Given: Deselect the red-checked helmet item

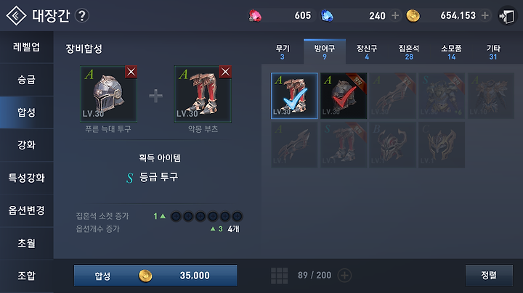Looking at the screenshot, I should pos(344,96).
